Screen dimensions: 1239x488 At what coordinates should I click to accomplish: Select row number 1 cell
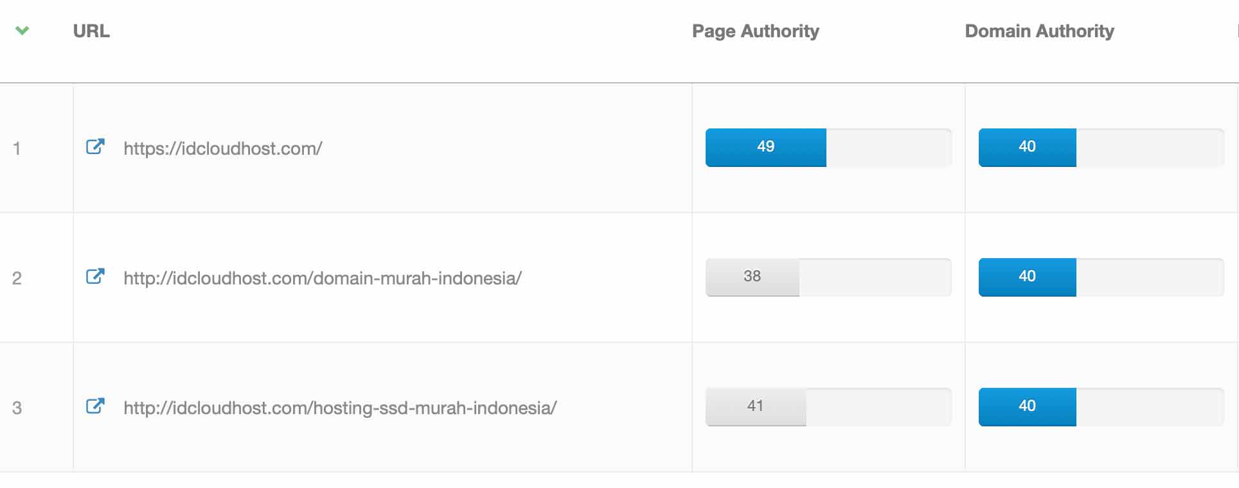pos(17,148)
